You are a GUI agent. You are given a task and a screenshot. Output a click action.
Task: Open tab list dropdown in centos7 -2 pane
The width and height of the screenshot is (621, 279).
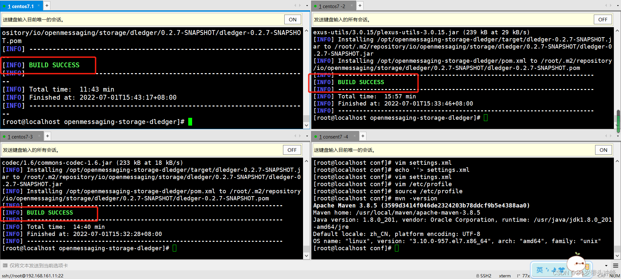tap(617, 6)
